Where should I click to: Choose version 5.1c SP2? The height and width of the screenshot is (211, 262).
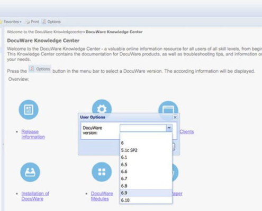pyautogui.click(x=146, y=150)
